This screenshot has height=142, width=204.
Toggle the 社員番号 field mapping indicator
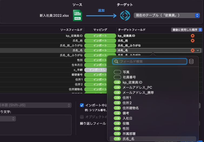[x=117, y=77]
